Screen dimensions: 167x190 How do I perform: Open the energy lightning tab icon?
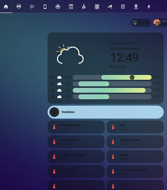click(149, 6)
